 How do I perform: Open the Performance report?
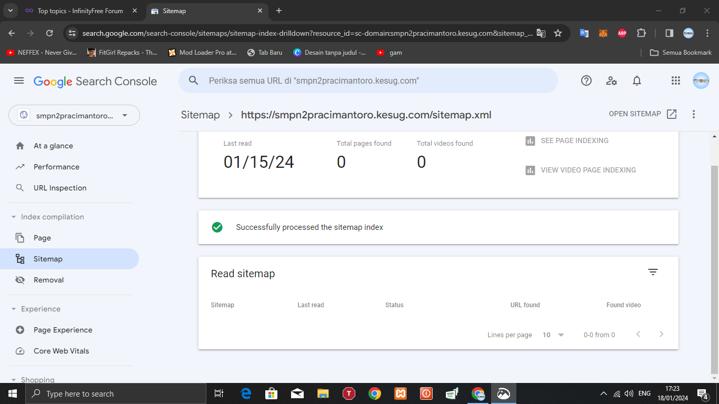(x=56, y=167)
